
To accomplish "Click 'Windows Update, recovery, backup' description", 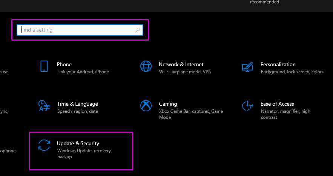I will [x=84, y=154].
